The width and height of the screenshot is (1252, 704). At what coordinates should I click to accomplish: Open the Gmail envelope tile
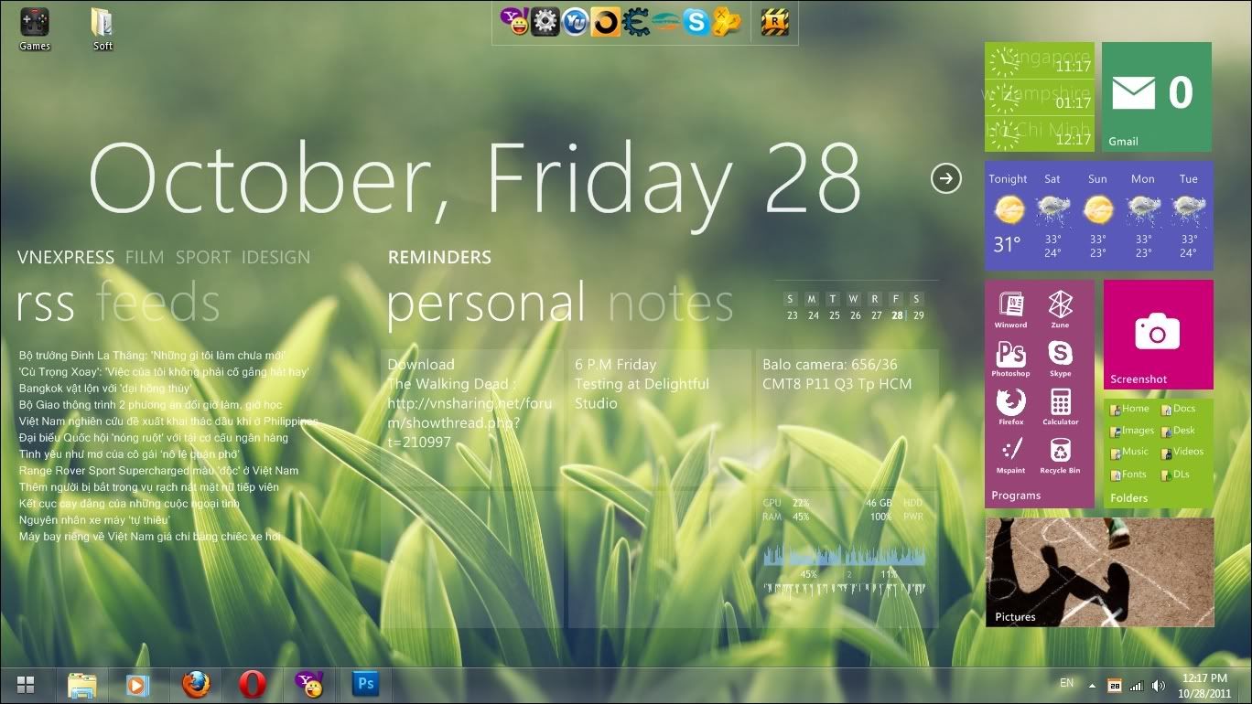tap(1157, 97)
